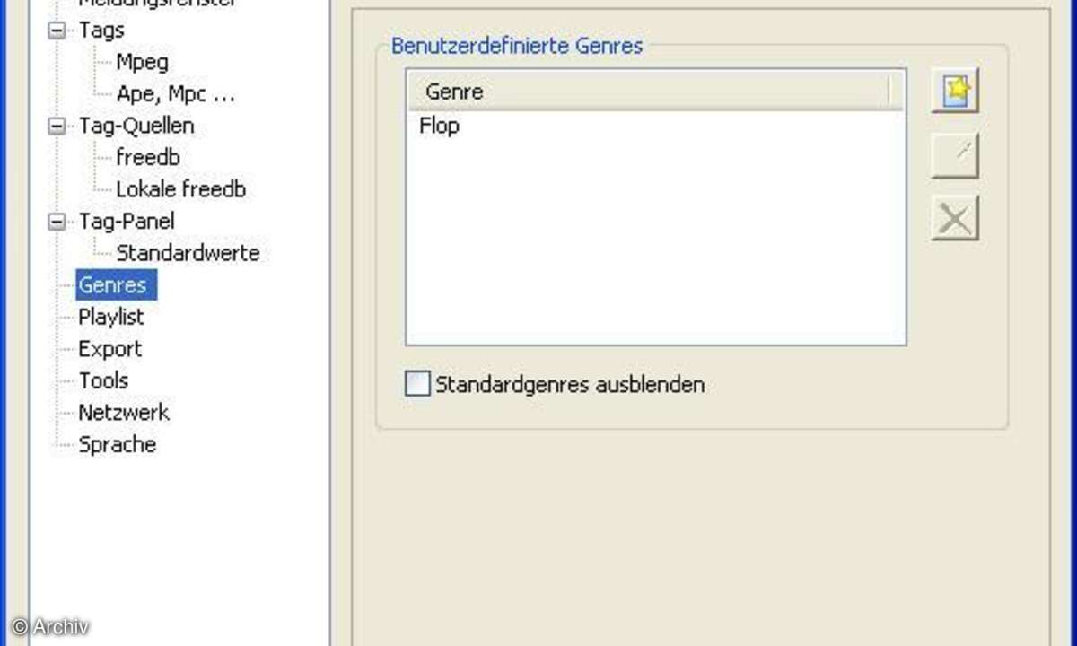Select the Tag-Panel category
This screenshot has height=646, width=1077.
[127, 222]
